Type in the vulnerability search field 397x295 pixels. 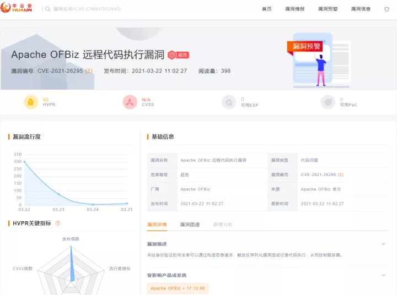pyautogui.click(x=138, y=9)
